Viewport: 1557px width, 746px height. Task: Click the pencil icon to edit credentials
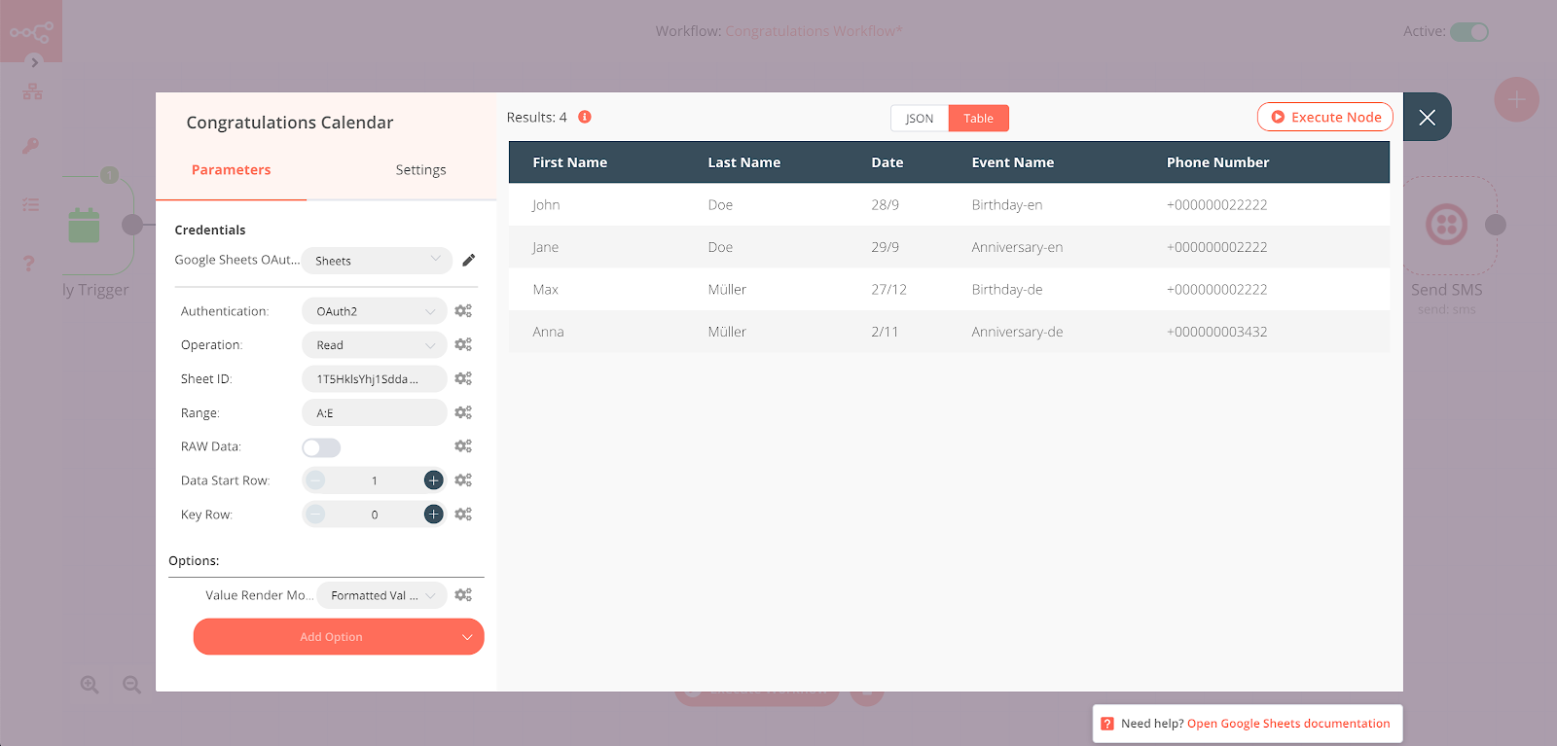pyautogui.click(x=468, y=260)
